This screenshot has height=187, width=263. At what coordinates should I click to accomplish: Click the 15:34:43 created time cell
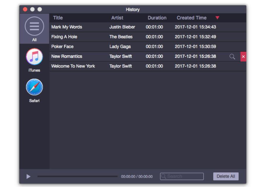(x=195, y=27)
